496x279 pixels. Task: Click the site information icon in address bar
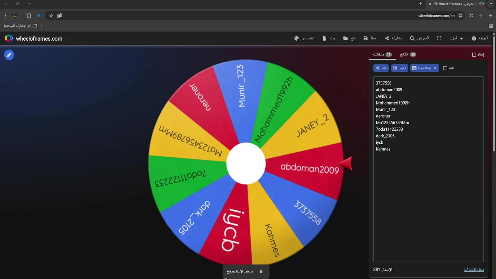[x=460, y=15]
